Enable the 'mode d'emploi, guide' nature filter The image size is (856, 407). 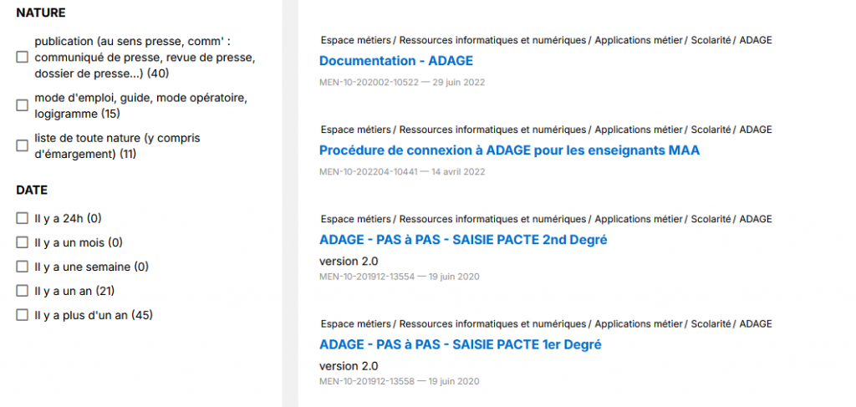tap(23, 105)
